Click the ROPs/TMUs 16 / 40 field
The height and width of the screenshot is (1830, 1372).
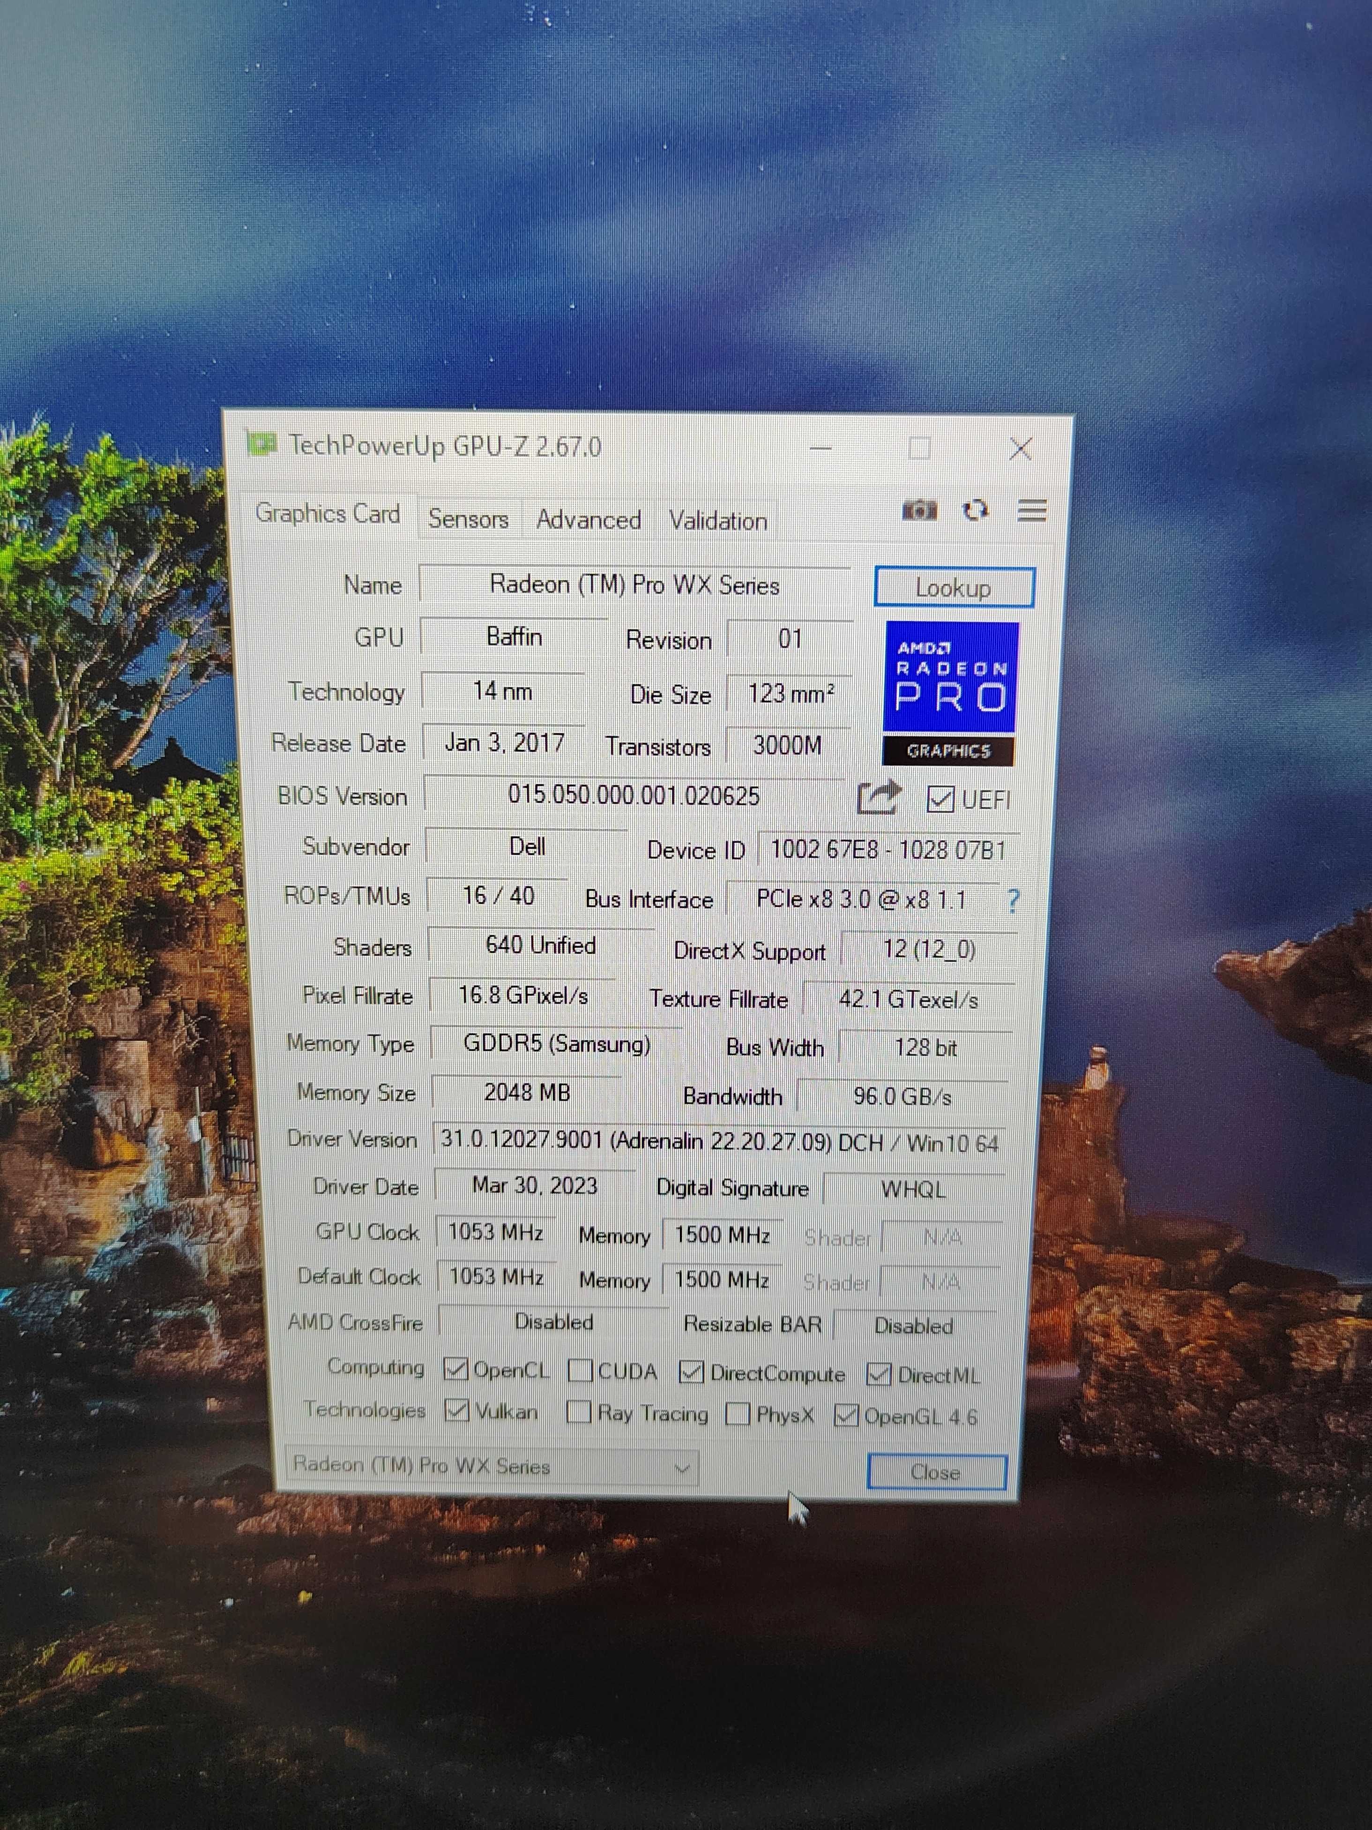tap(498, 895)
